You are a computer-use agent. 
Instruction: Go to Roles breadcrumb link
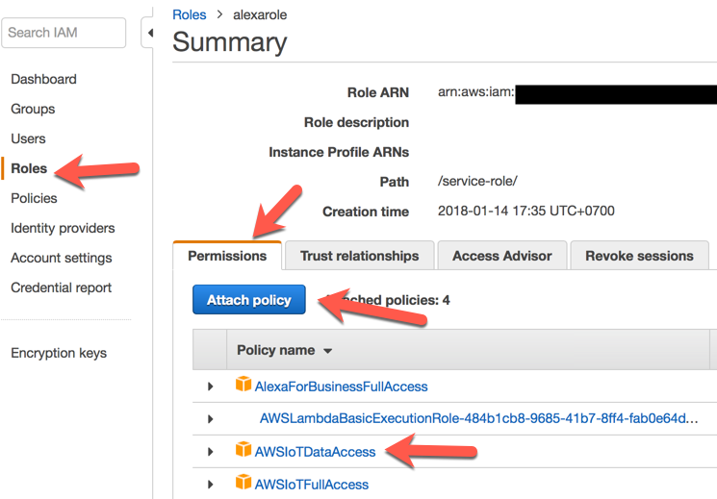[189, 15]
